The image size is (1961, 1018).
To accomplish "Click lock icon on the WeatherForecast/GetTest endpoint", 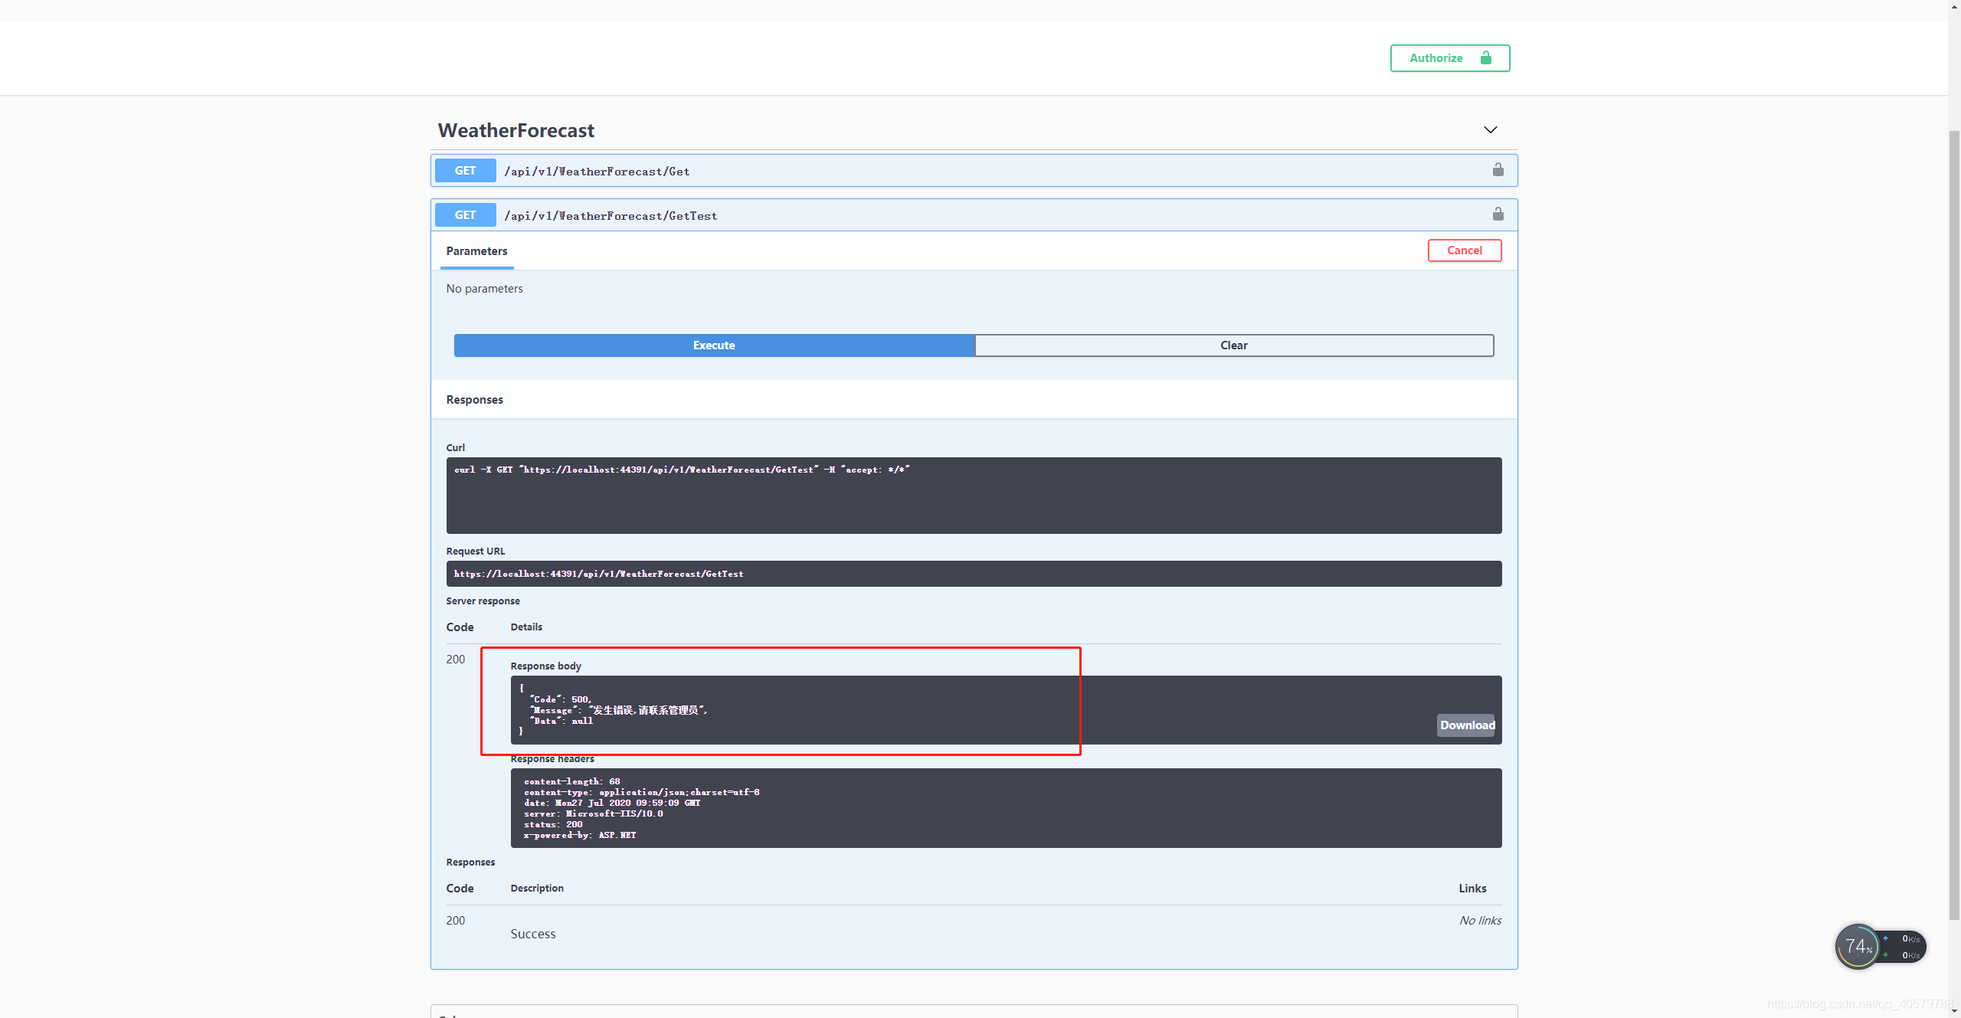I will (1498, 214).
